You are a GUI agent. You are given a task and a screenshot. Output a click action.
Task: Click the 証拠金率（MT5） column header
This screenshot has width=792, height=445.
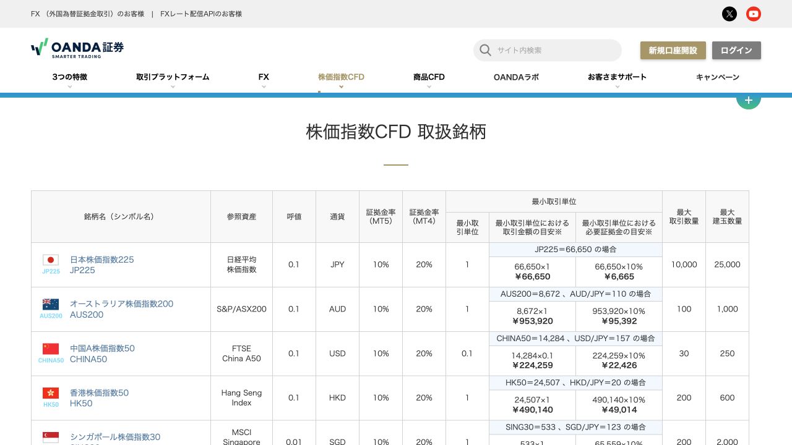[381, 217]
